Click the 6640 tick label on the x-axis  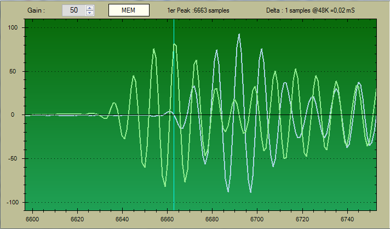[122, 219]
